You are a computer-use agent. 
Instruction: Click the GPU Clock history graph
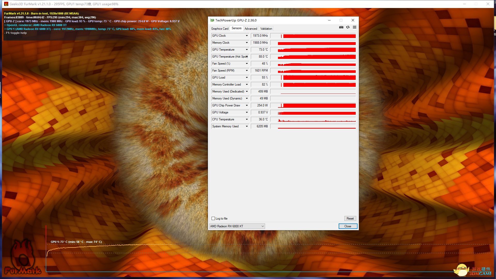click(313, 36)
